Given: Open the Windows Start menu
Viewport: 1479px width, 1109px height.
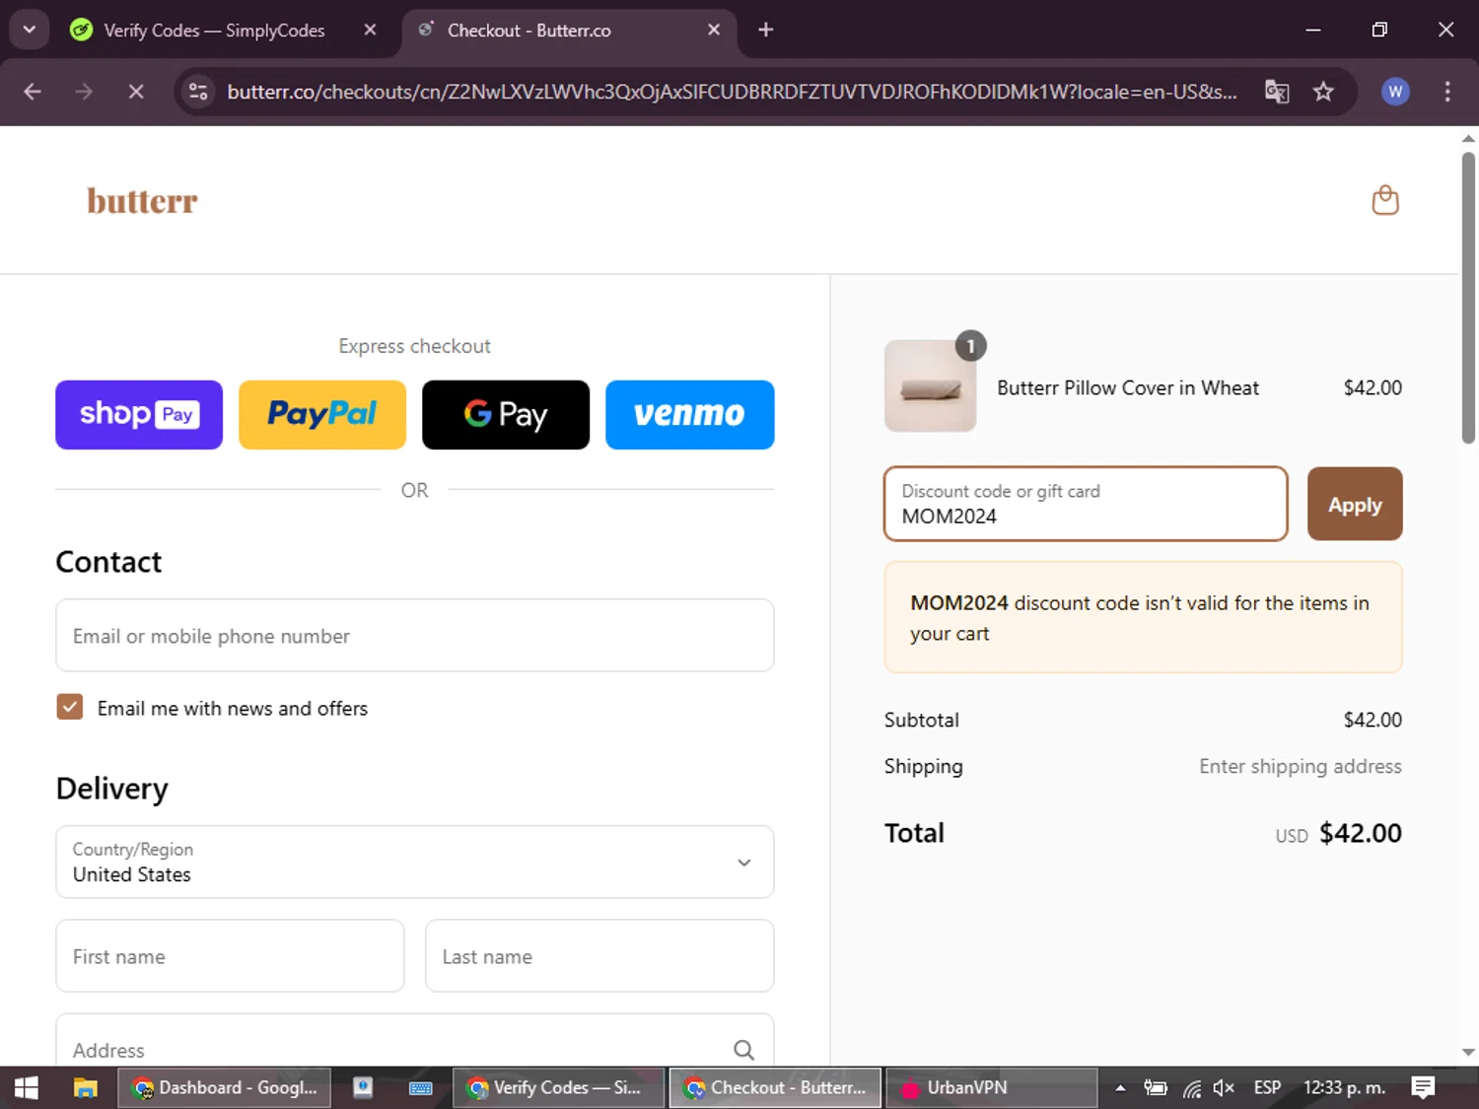Looking at the screenshot, I should point(27,1088).
